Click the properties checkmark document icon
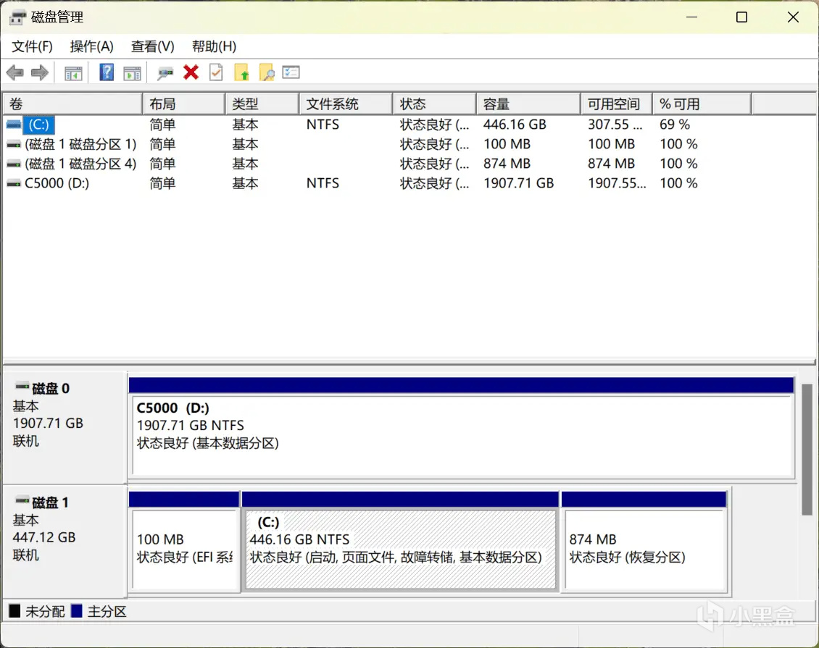This screenshot has width=819, height=648. click(x=216, y=72)
